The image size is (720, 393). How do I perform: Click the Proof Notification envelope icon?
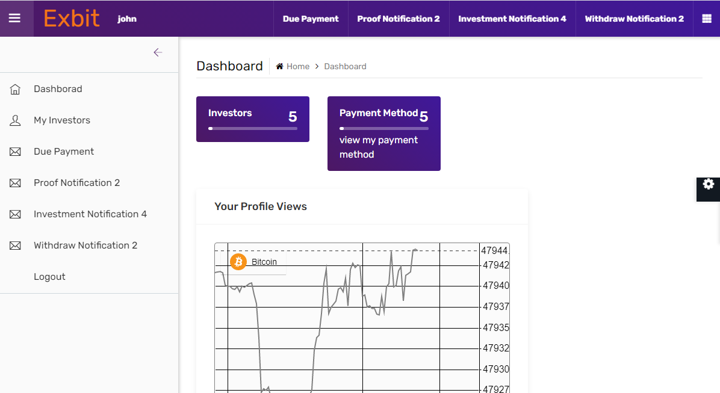pyautogui.click(x=15, y=182)
